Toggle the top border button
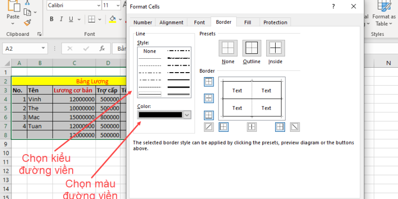 208,82
